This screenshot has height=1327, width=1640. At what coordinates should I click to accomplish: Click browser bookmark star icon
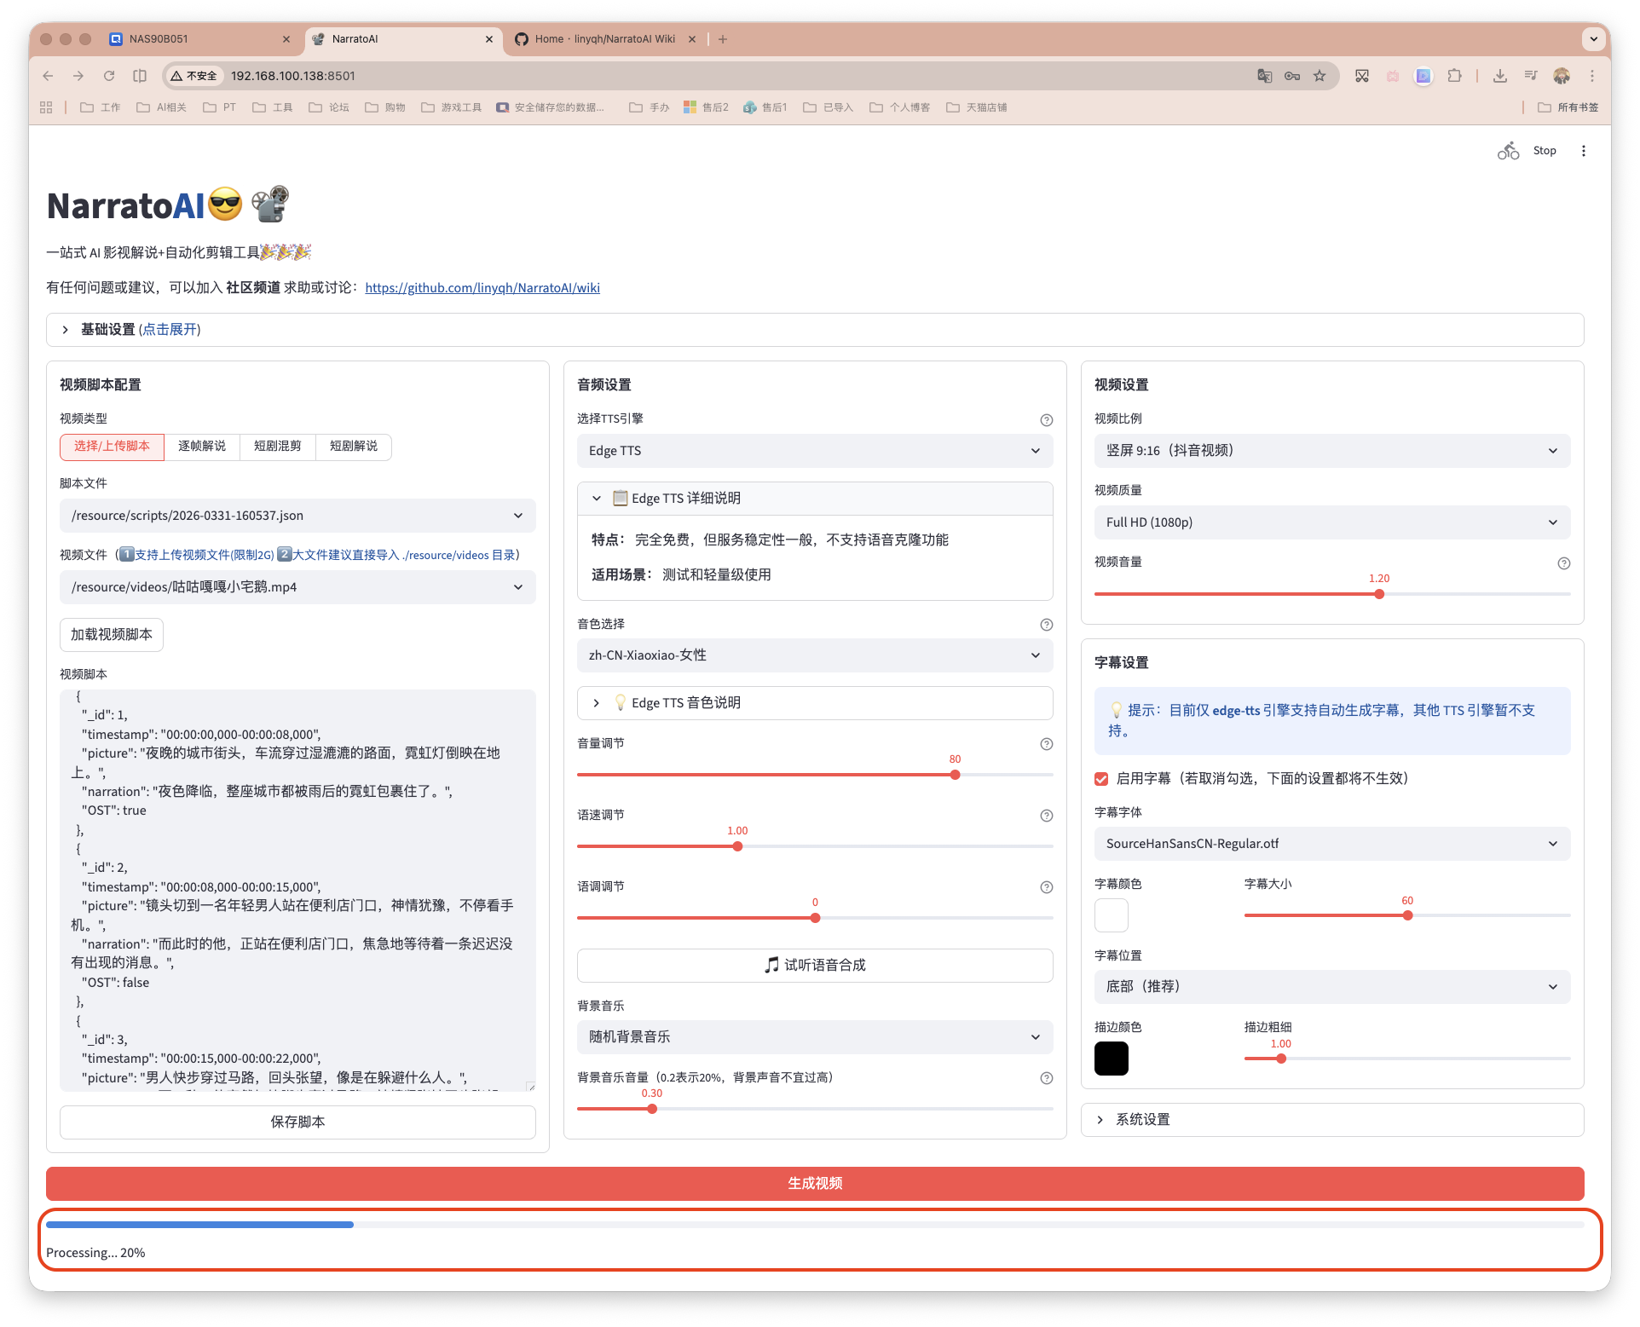click(x=1319, y=76)
